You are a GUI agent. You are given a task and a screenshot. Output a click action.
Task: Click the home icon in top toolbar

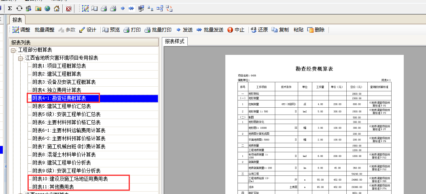[x=57, y=8]
